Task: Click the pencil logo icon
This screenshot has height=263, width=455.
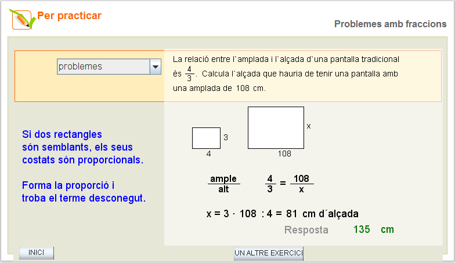Action: [22, 19]
